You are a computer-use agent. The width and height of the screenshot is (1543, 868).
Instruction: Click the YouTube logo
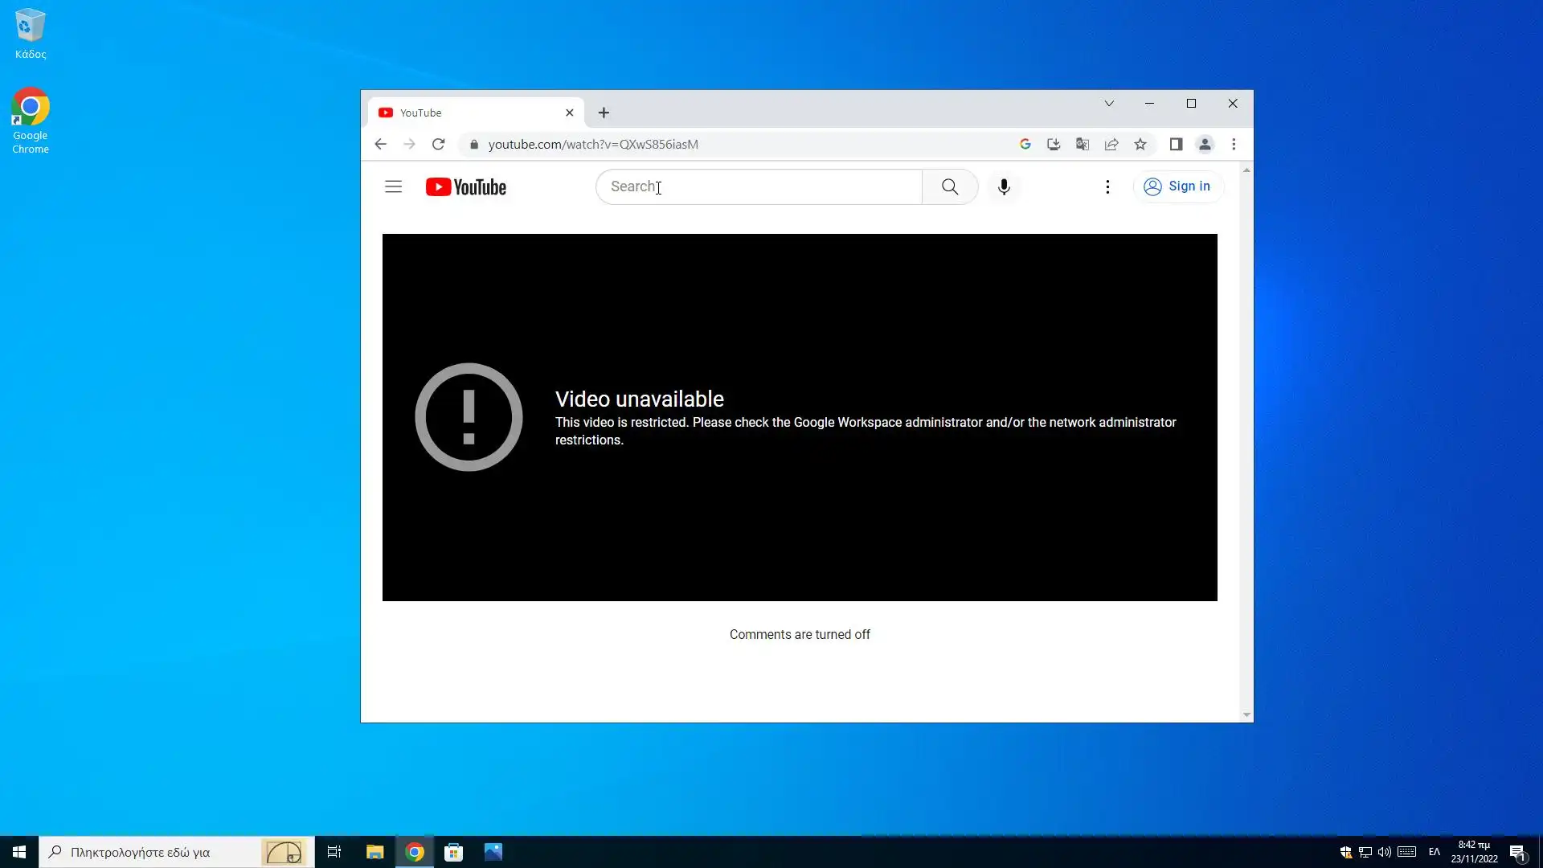pyautogui.click(x=465, y=186)
